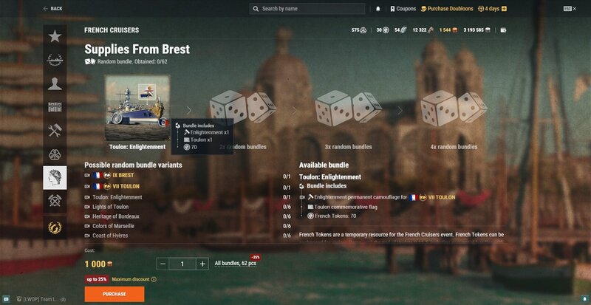
Task: Open the crossed wrench and hammer sidebar icon
Action: pos(55,131)
